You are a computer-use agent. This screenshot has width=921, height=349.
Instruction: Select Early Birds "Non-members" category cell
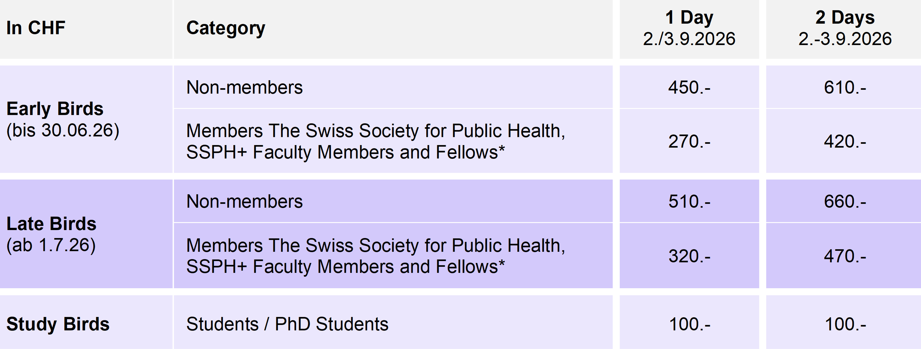tap(245, 87)
